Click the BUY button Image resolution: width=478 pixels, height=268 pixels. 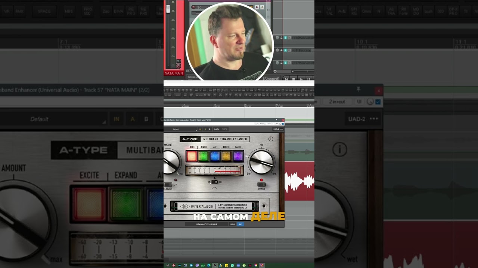[x=240, y=224]
